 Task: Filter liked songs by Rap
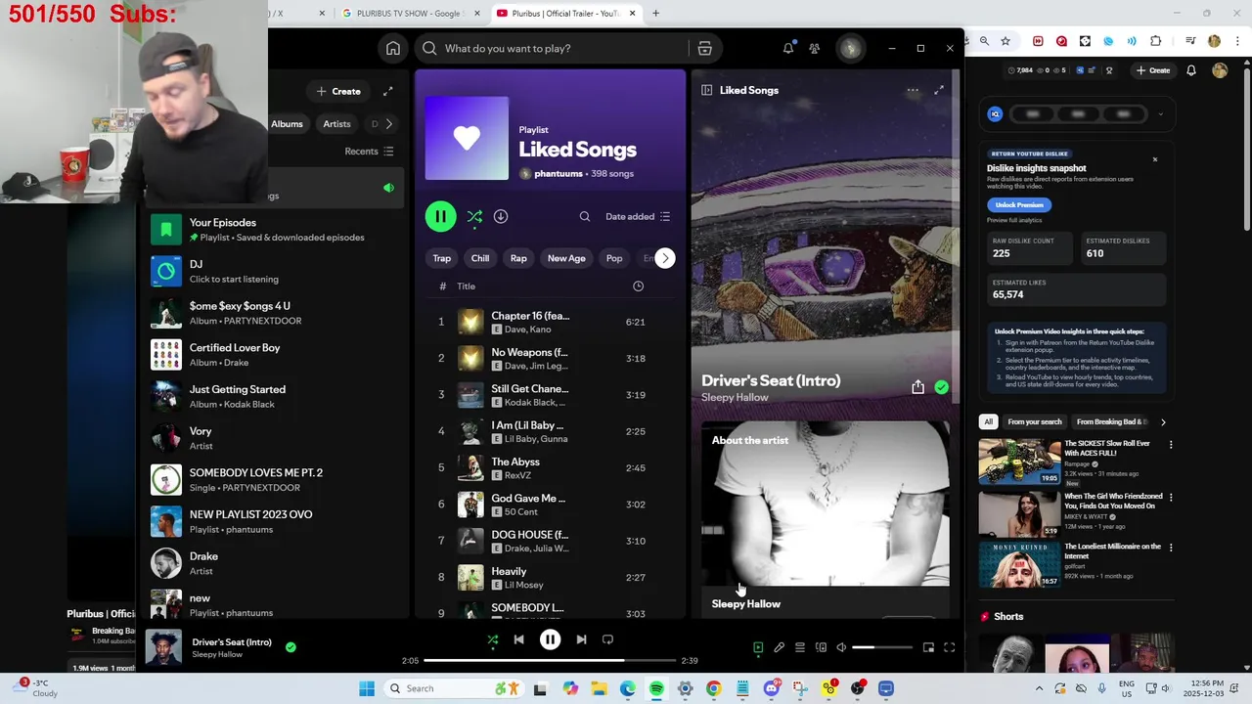(x=518, y=258)
